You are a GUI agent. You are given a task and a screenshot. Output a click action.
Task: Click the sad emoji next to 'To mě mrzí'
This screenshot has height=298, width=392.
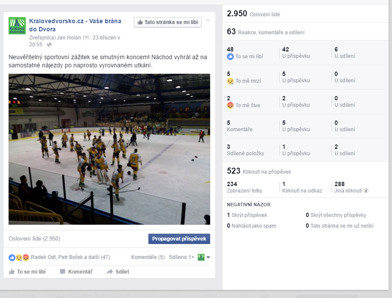click(x=230, y=81)
